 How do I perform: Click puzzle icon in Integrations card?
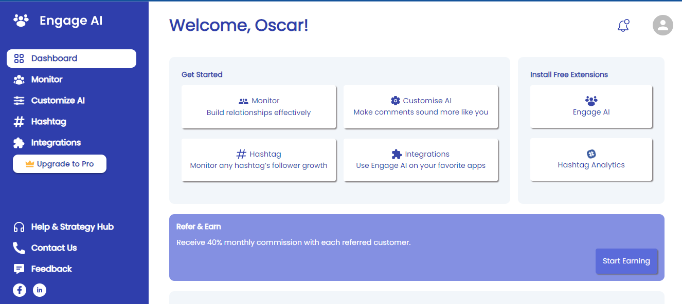tap(397, 154)
